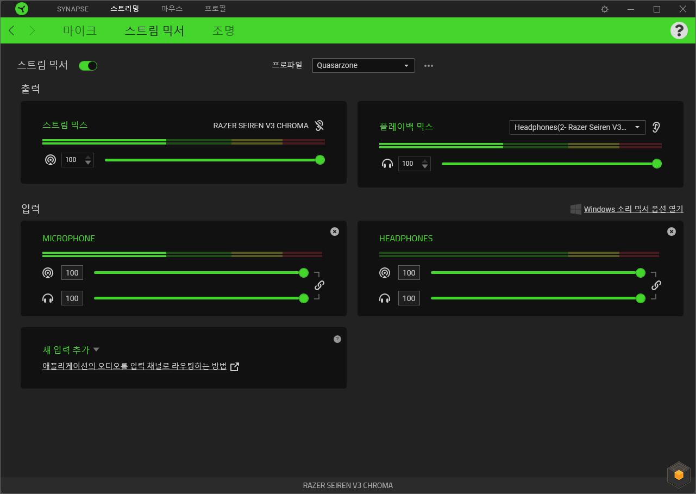Click the MICROPHONE playback volume value box
Image resolution: width=696 pixels, height=494 pixels.
(72, 298)
